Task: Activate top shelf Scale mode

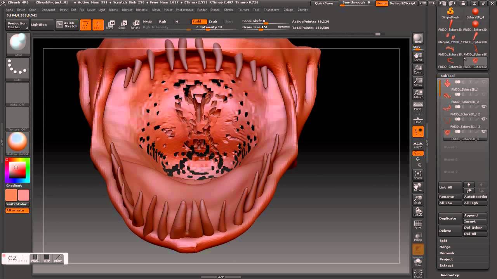Action: [x=122, y=25]
